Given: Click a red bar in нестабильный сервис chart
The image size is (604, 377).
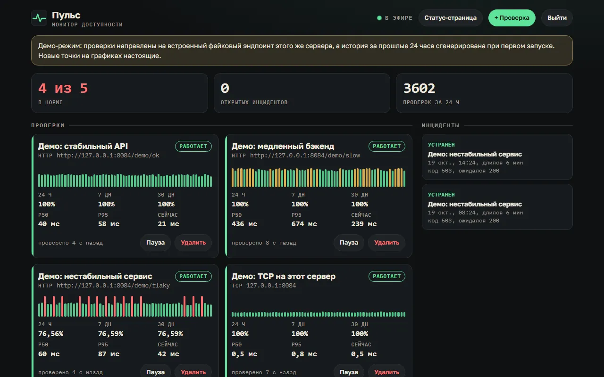Looking at the screenshot, I should 45,306.
